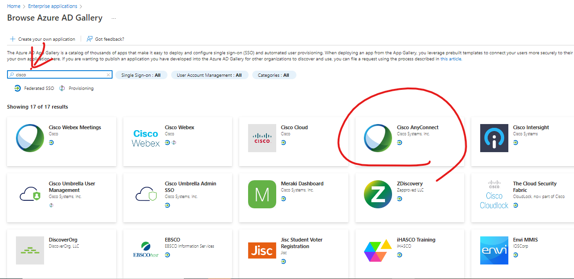Select the Jisc Student Voter Registration title
This screenshot has height=279, width=574.
(x=302, y=243)
